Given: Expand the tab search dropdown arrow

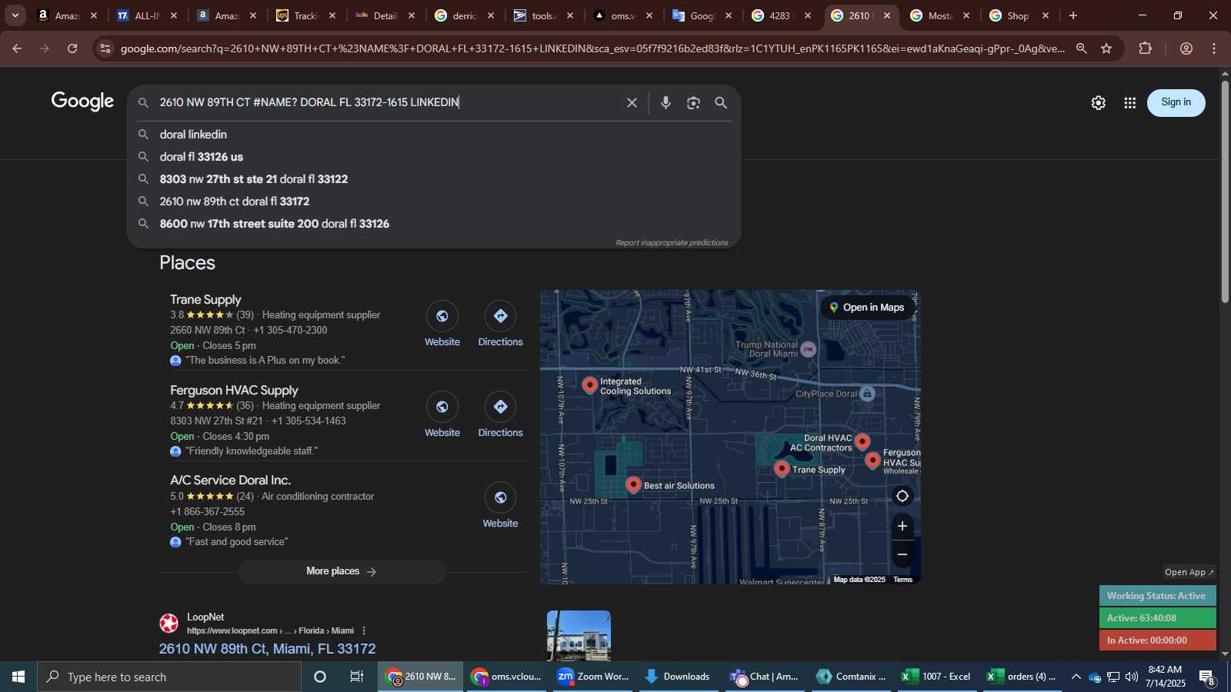Looking at the screenshot, I should 15,15.
